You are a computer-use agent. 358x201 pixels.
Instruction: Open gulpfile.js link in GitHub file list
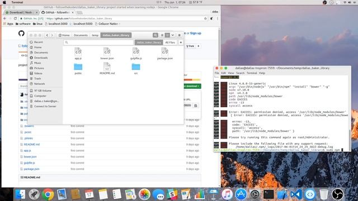tap(30, 163)
